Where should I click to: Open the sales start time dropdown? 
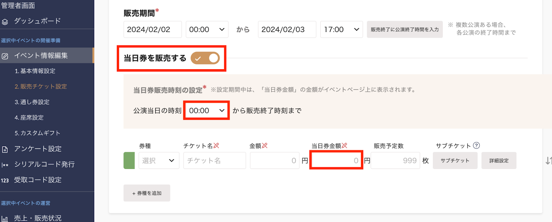[x=207, y=30]
